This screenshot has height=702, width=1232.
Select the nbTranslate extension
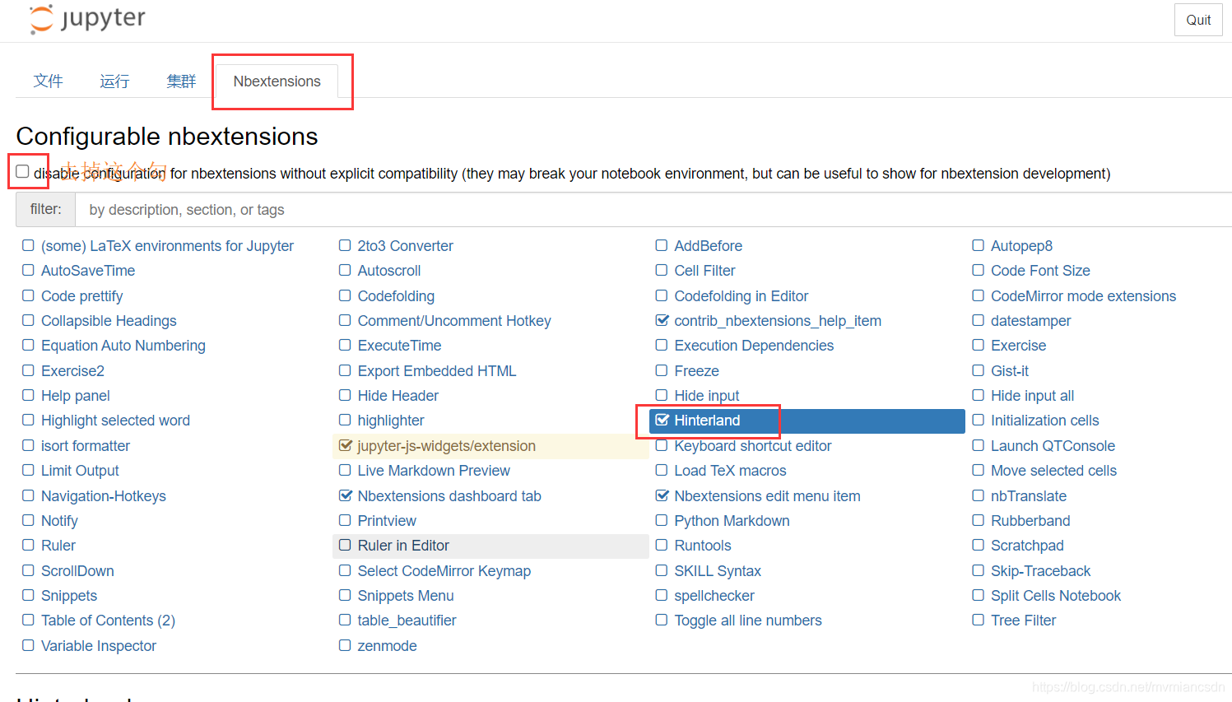[1029, 496]
